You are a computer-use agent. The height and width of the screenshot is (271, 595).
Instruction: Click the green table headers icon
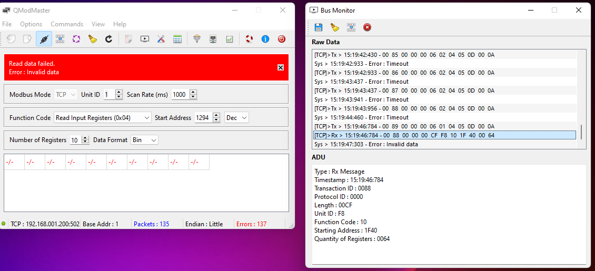pos(177,38)
